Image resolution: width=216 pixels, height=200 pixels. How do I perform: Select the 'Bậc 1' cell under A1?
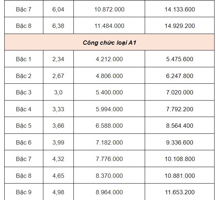(24, 59)
